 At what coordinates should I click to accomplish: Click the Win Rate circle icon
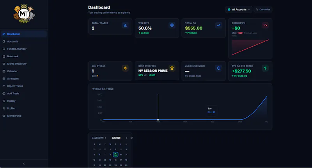coord(172,25)
